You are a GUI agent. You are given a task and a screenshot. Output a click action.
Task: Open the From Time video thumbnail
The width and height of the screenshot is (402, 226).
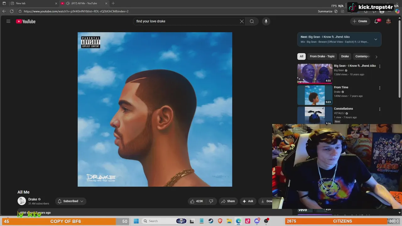click(x=315, y=95)
